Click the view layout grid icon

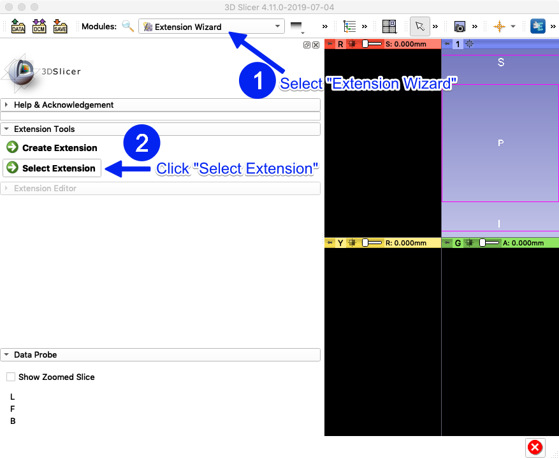(x=389, y=26)
